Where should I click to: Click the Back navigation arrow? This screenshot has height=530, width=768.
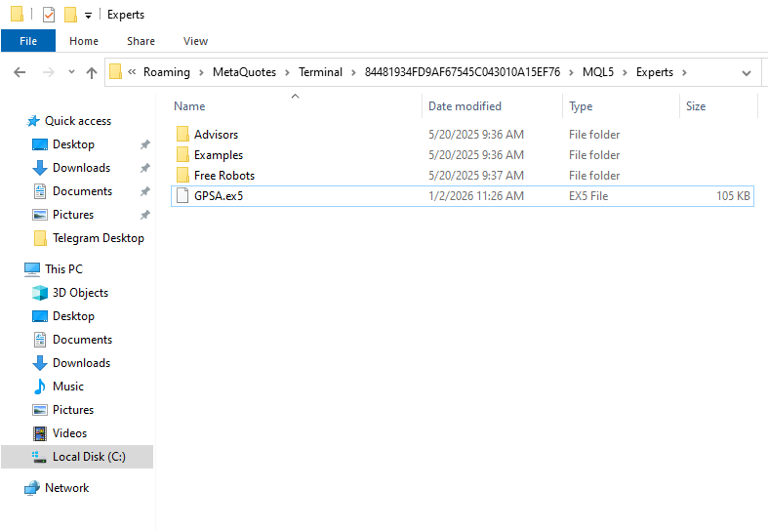click(20, 72)
